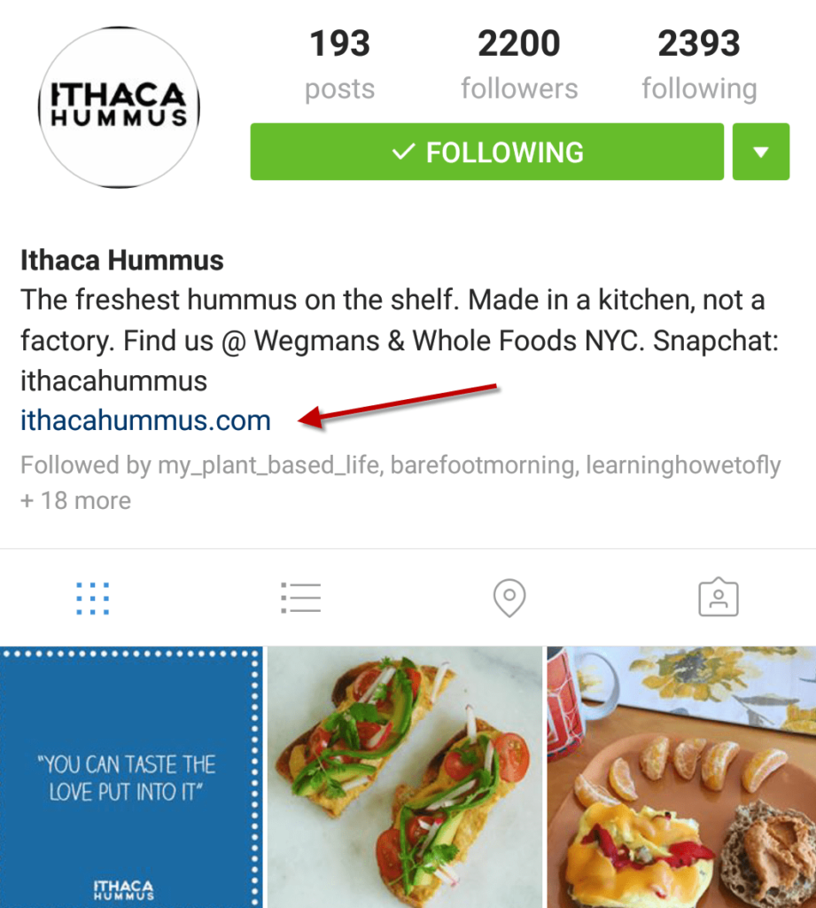Viewport: 816px width, 908px height.
Task: Select the bio description text
Action: pyautogui.click(x=400, y=340)
